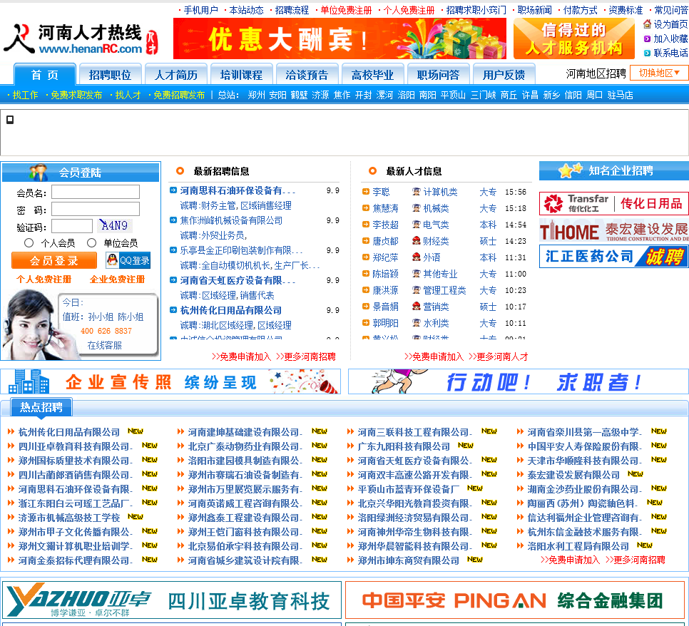Click avatar icon next to 外语

416,257
